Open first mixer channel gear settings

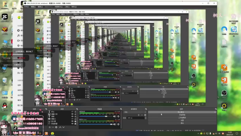118,116
